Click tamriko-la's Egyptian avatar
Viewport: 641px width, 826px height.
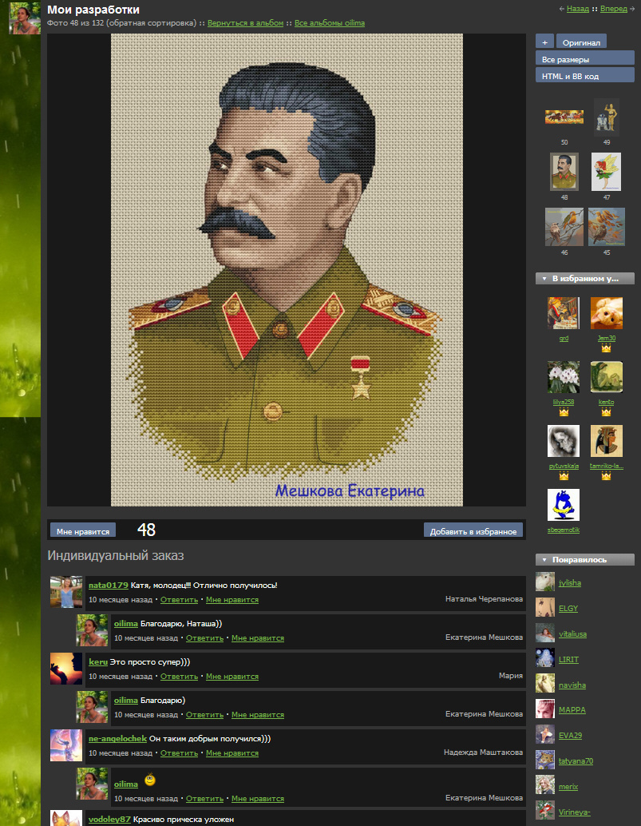coord(606,441)
